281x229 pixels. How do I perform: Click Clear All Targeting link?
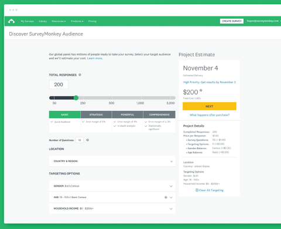(x=210, y=190)
